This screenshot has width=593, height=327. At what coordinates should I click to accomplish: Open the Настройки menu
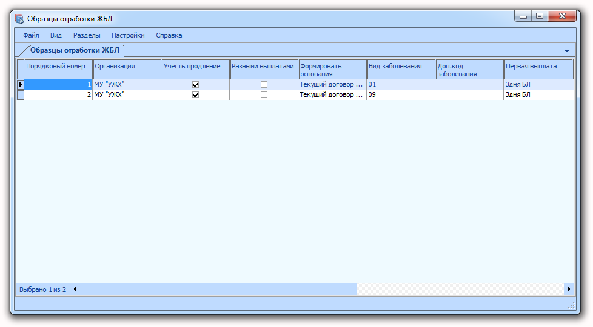(128, 35)
